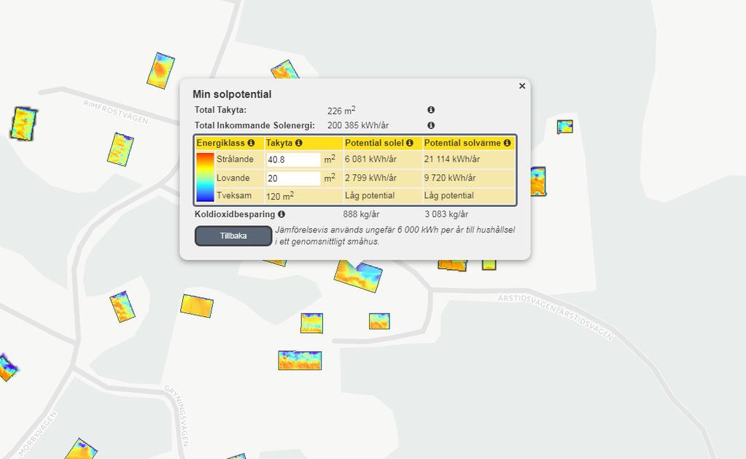
Task: Open Energiklass info icon
Action: (x=251, y=143)
